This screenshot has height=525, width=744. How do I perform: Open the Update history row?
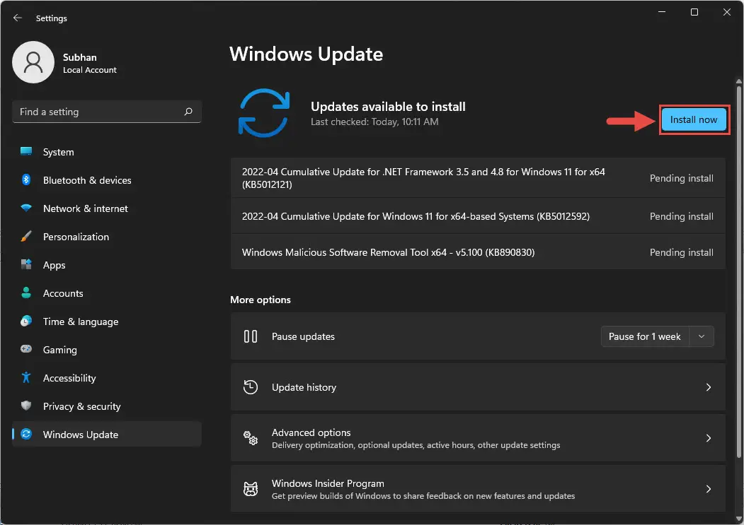(478, 387)
